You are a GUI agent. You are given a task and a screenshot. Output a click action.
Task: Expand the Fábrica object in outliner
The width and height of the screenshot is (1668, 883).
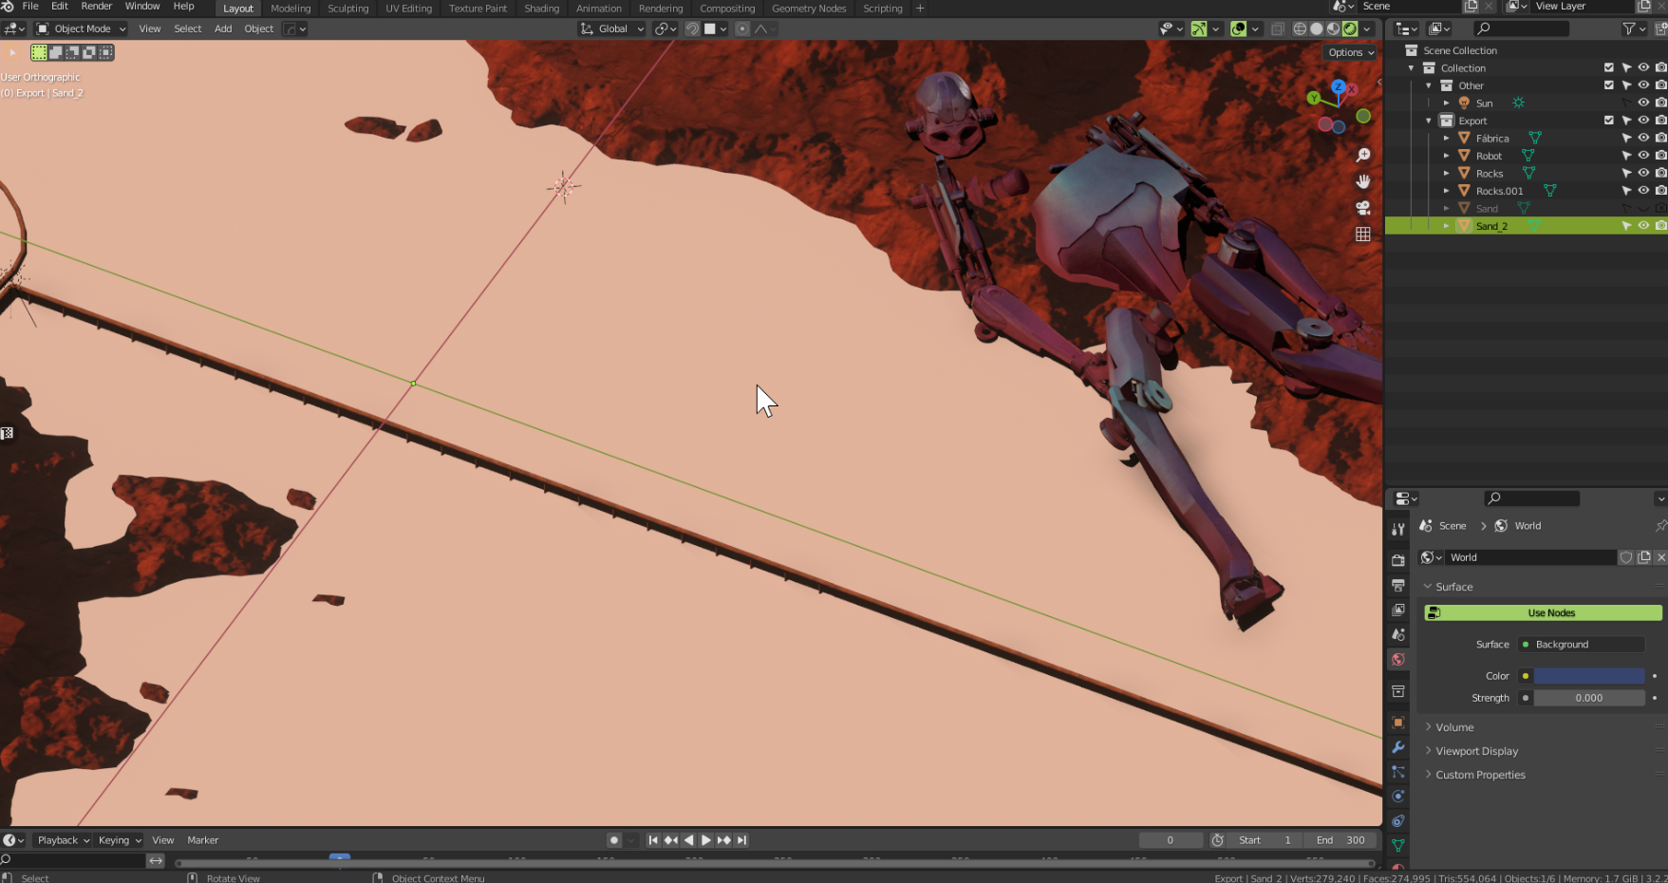pos(1446,139)
